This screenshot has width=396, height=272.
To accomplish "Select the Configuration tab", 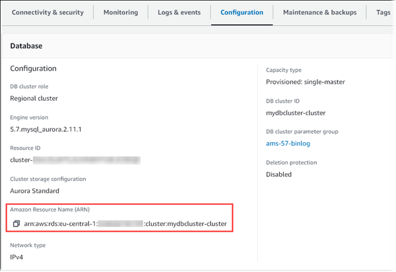I will tap(242, 13).
